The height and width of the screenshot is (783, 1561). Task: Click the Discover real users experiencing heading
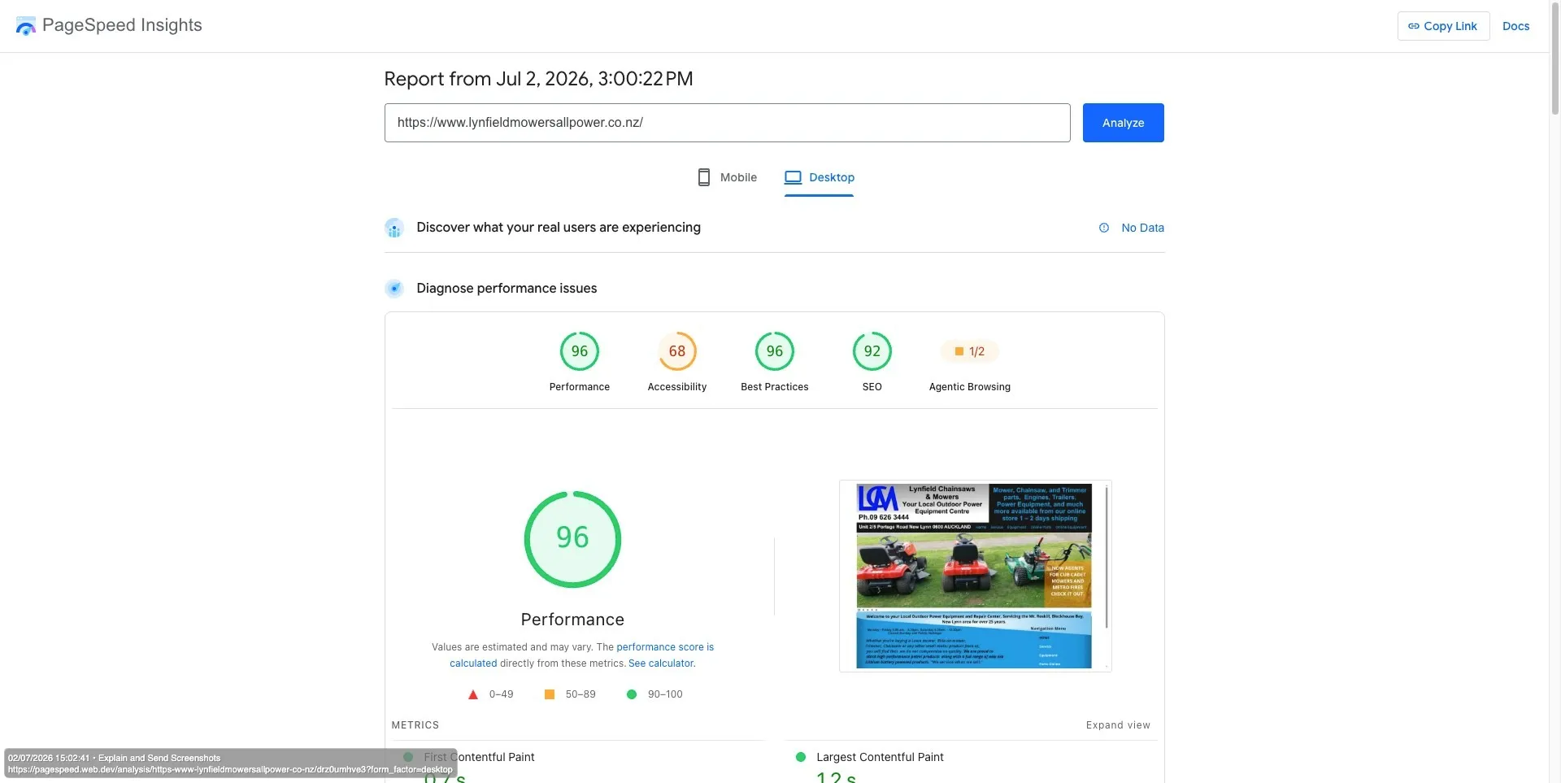[559, 228]
